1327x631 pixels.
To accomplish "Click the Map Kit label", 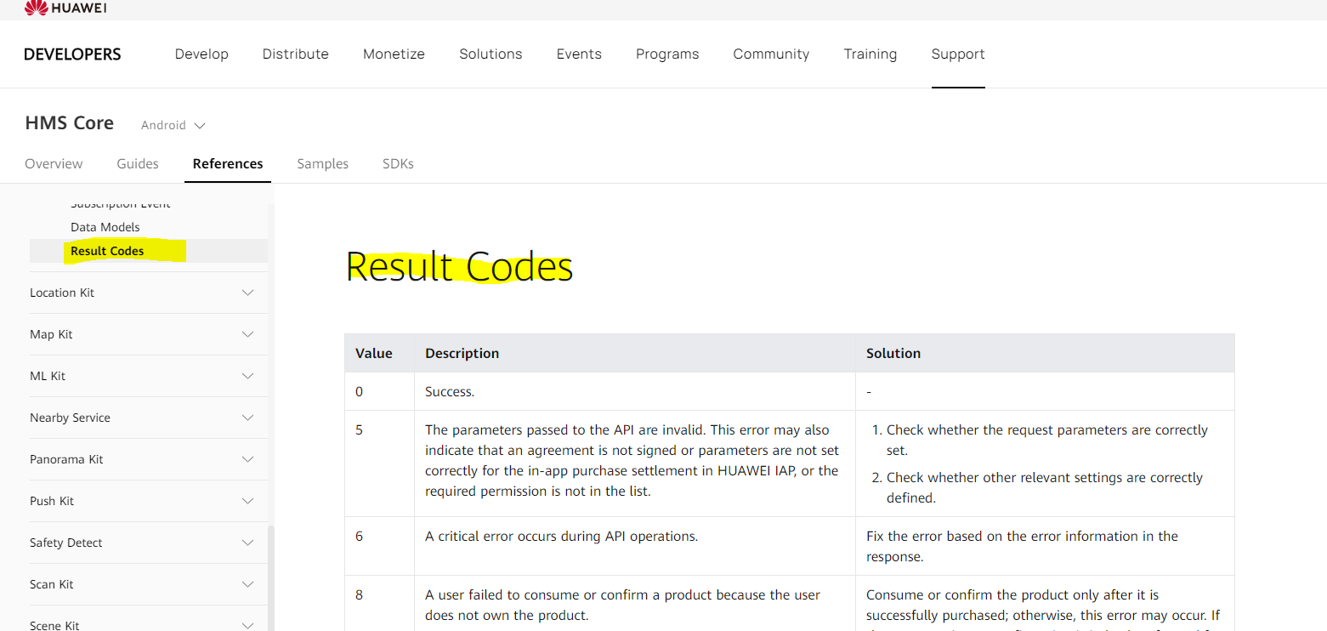I will [x=51, y=334].
